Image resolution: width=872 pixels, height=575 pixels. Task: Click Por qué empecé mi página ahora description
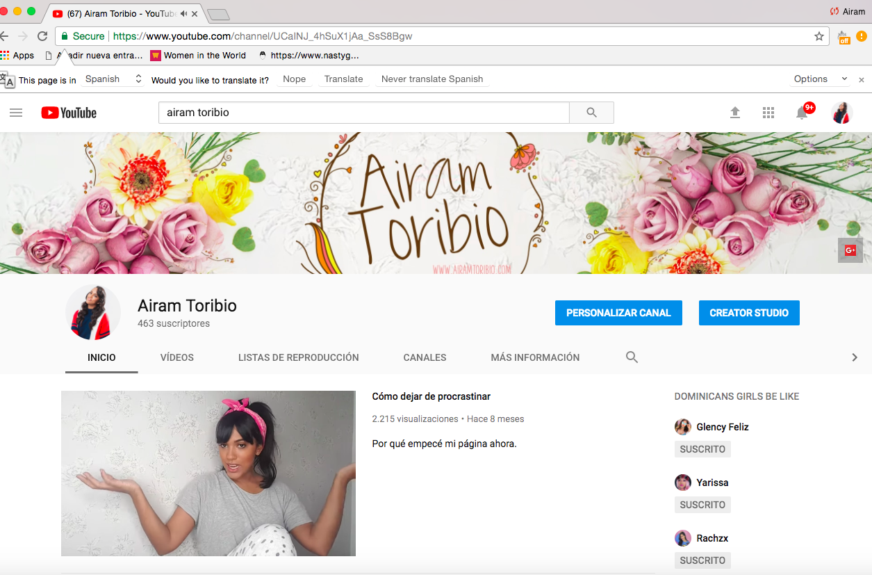[x=445, y=443]
